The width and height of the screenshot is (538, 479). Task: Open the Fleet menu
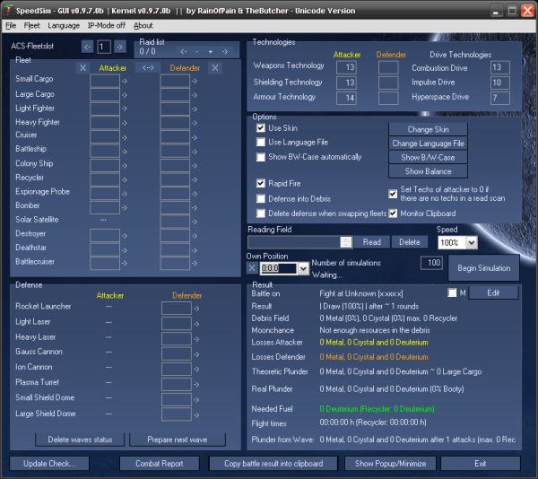[32, 25]
